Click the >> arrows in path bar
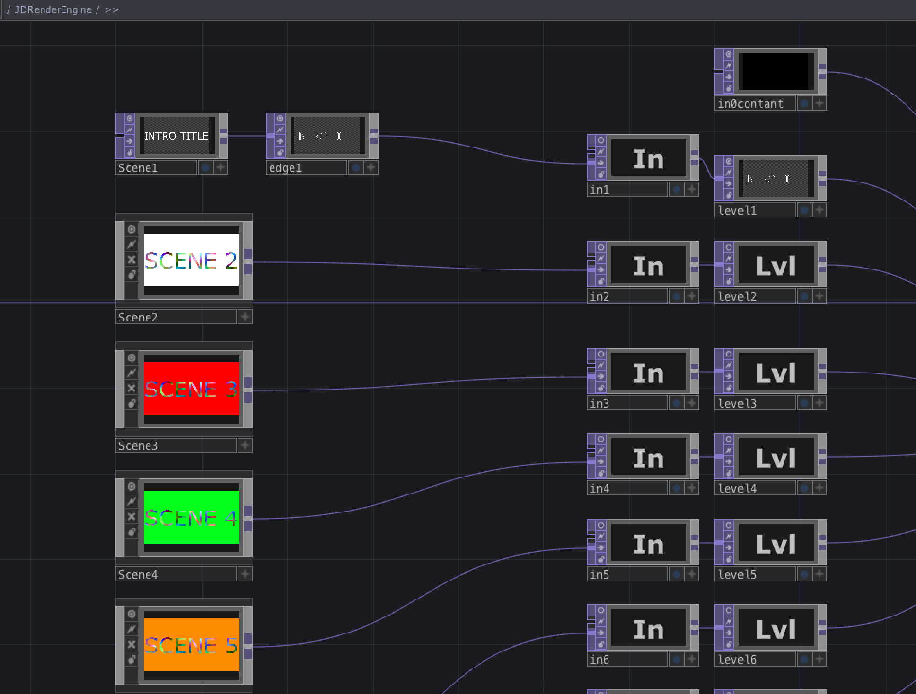This screenshot has height=694, width=916. click(112, 9)
